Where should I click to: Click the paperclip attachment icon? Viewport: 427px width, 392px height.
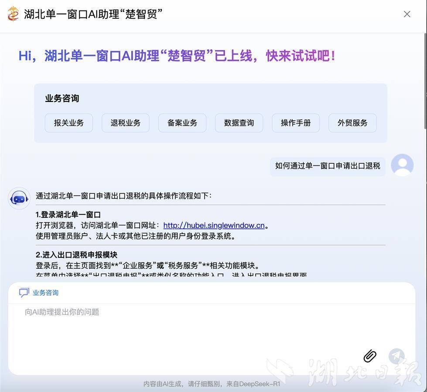click(x=370, y=355)
